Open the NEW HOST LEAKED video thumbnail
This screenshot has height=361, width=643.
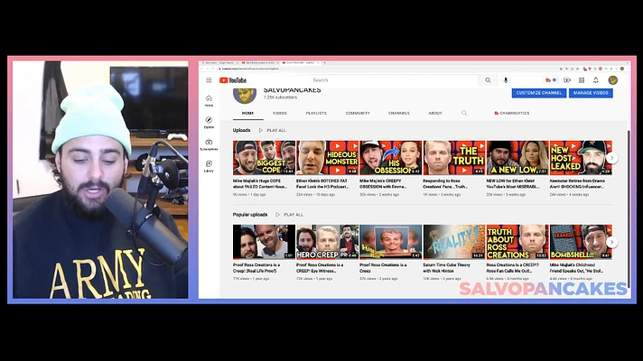click(x=581, y=158)
